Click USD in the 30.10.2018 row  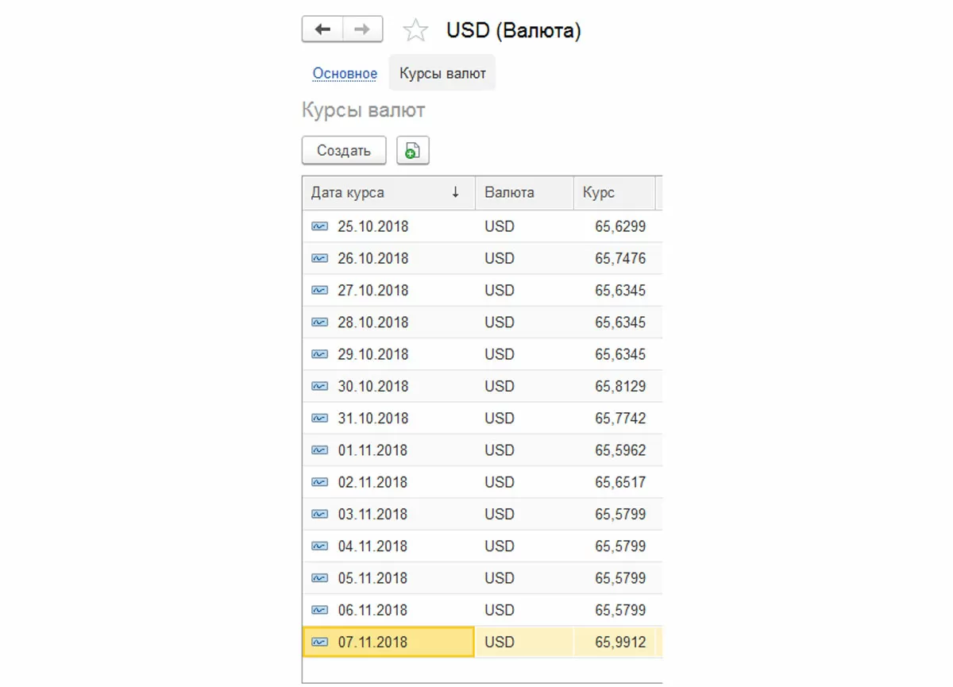[500, 387]
